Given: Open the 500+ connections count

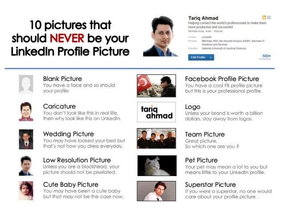Looking at the screenshot, I should click(x=267, y=57).
